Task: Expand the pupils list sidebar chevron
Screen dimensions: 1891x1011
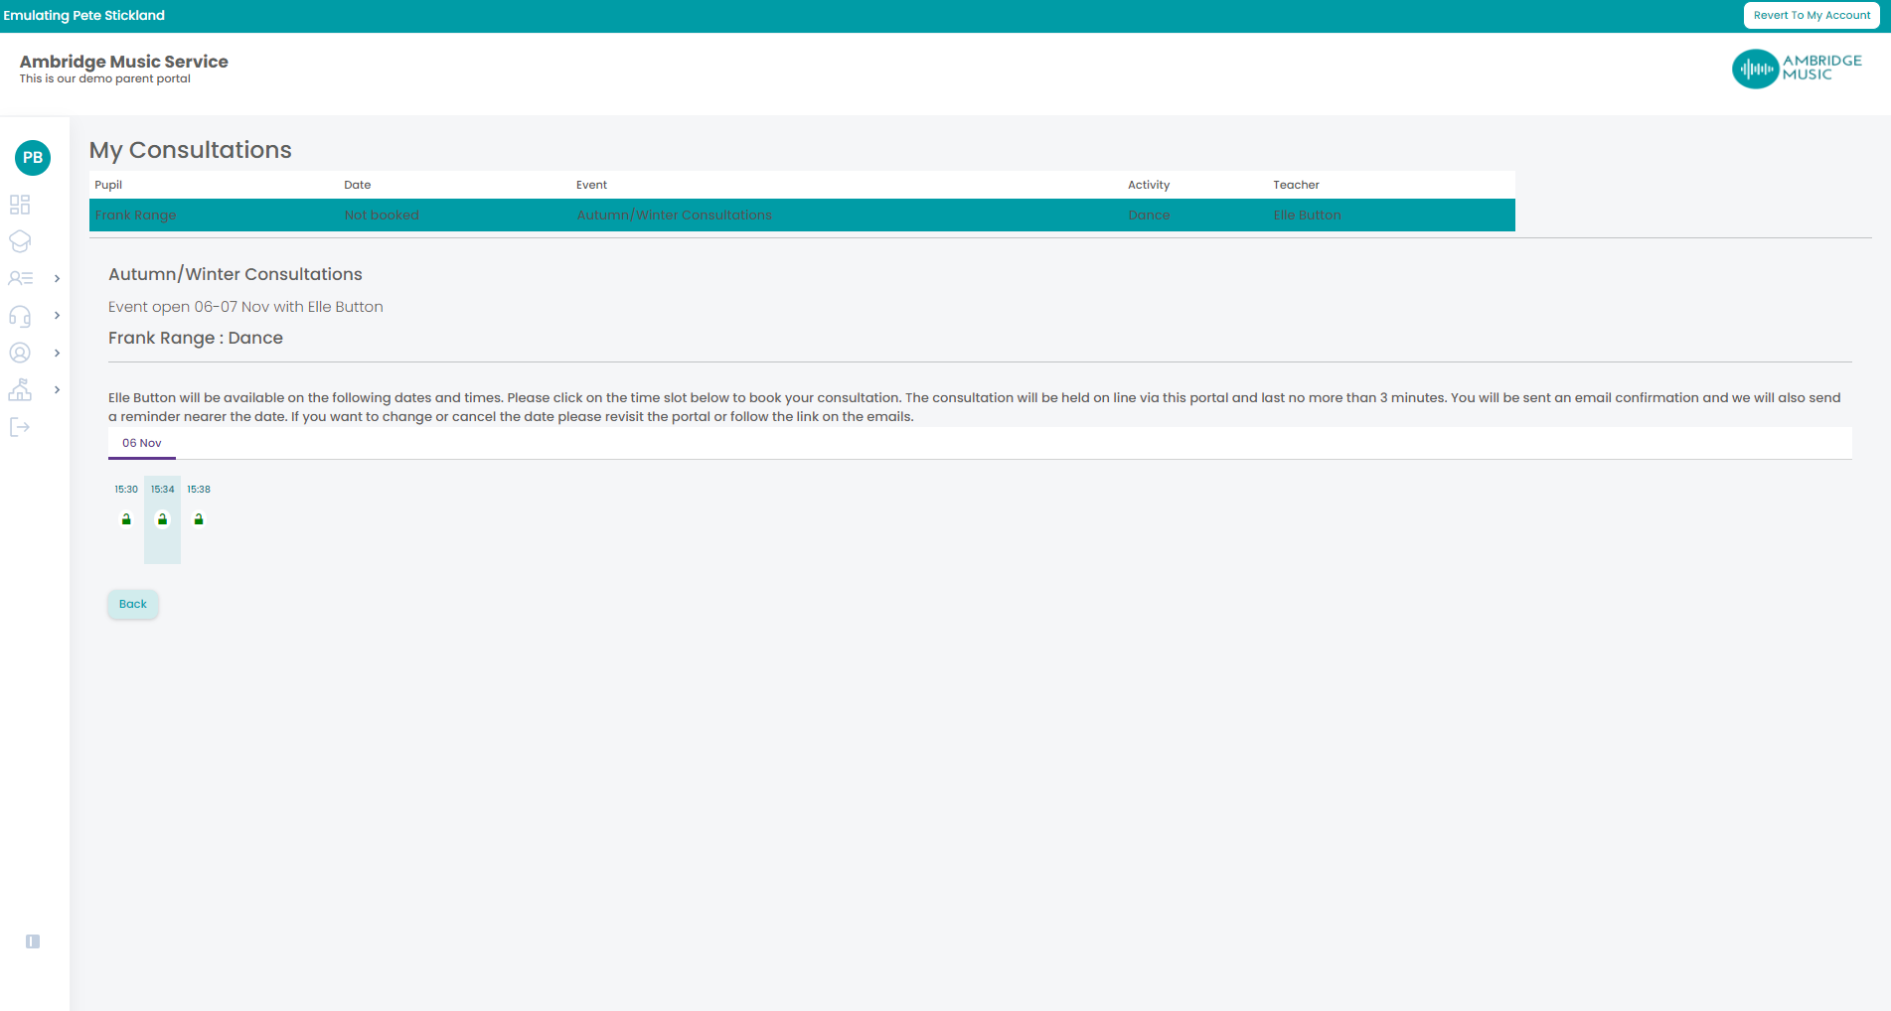Action: coord(57,279)
